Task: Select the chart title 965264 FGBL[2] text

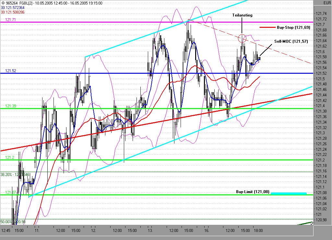Action: [19, 3]
